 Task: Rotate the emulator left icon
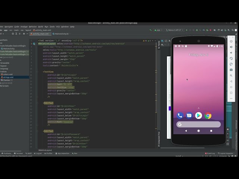click(x=231, y=59)
